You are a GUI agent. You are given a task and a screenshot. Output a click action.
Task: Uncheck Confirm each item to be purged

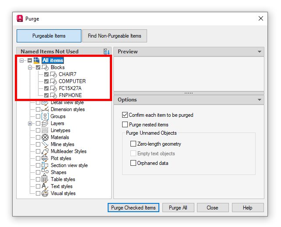125,115
